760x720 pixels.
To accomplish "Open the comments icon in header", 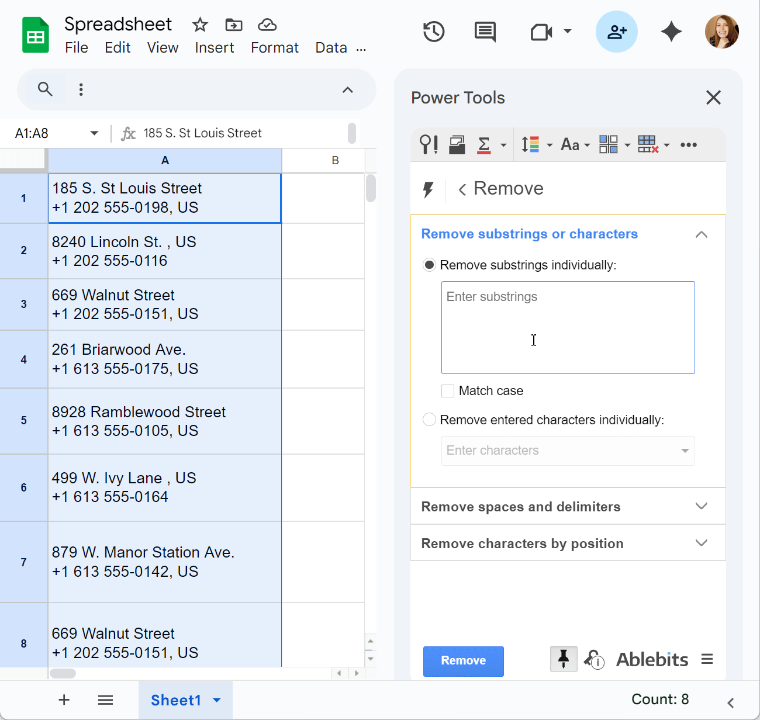I will (485, 32).
